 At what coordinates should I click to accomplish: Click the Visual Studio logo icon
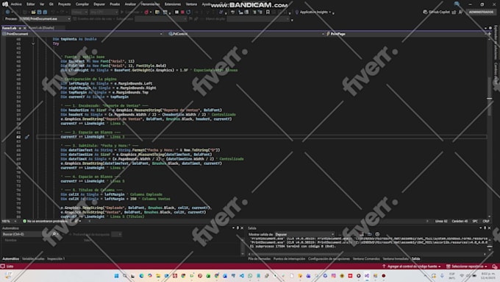[5, 4]
